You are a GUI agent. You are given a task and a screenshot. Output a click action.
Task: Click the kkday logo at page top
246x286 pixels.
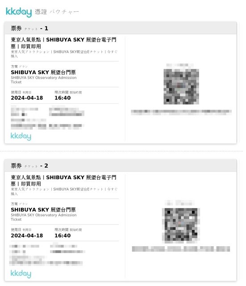pos(19,12)
